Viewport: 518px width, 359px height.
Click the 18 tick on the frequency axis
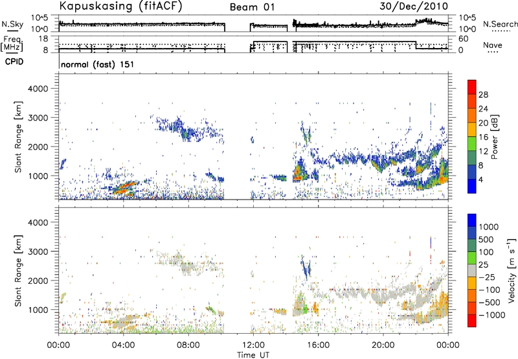click(x=44, y=39)
